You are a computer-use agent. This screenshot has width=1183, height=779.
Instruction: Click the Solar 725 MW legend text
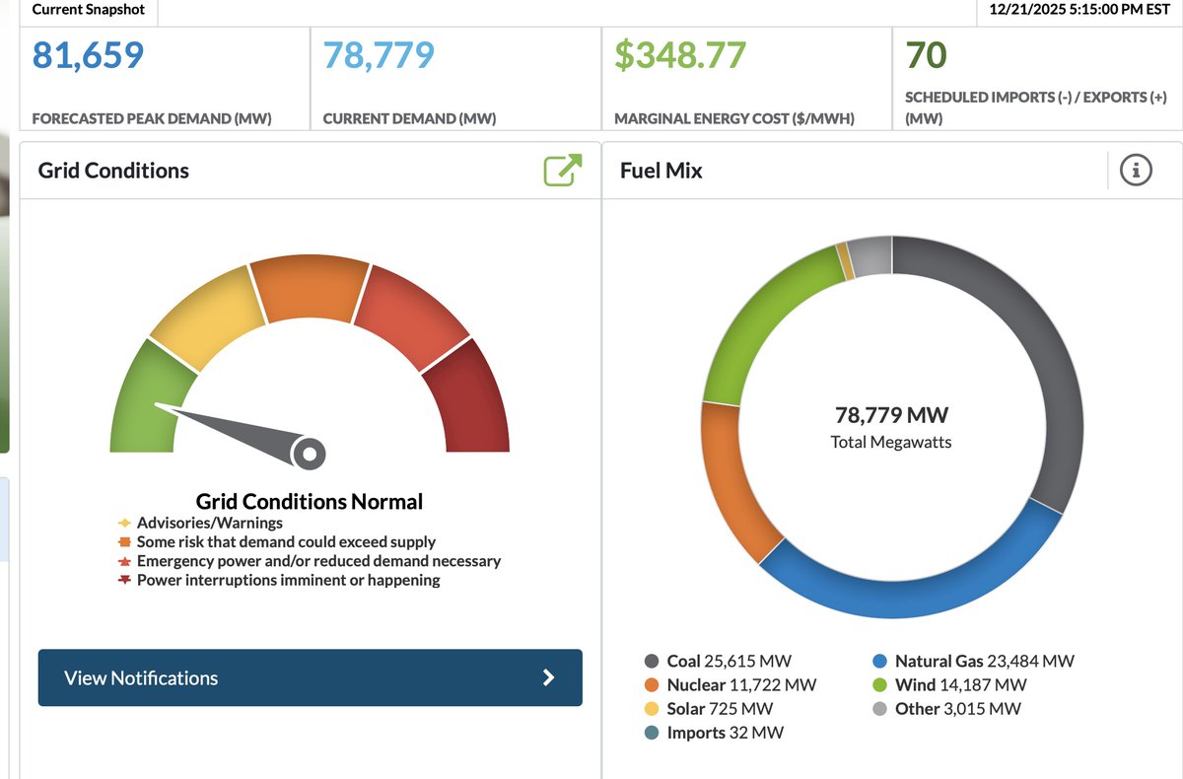tap(721, 709)
